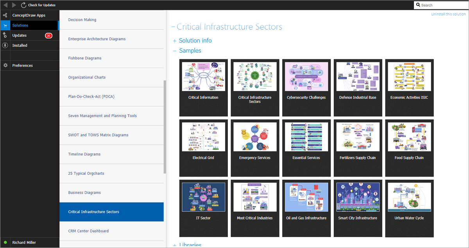469x248 pixels.
Task: Open the Essential Services sample
Action: (306, 148)
